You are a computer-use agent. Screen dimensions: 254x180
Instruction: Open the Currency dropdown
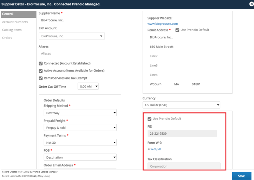[181, 105]
